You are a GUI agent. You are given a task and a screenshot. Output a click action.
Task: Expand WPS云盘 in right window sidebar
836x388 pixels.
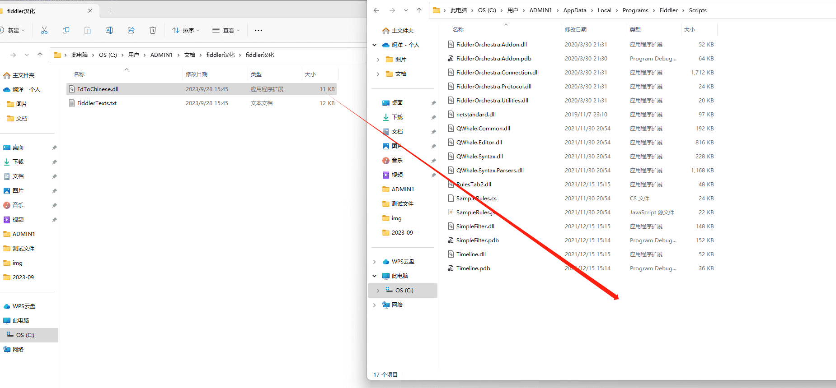375,262
